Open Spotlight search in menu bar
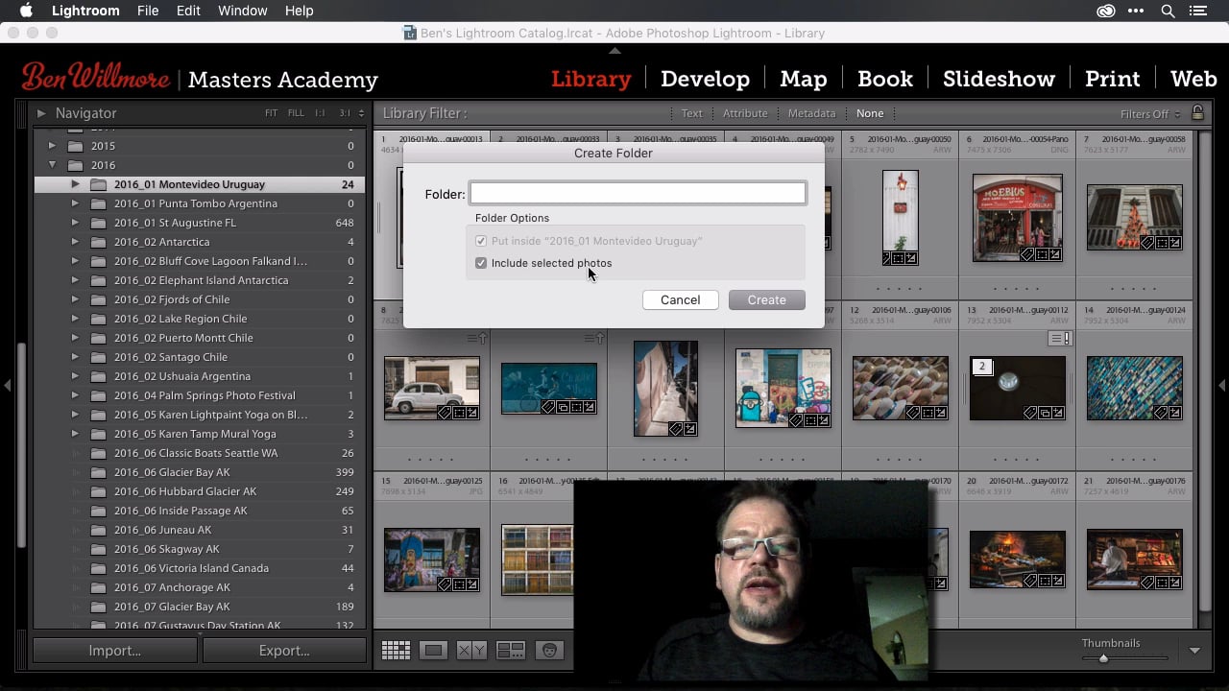Image resolution: width=1229 pixels, height=691 pixels. pyautogui.click(x=1168, y=11)
